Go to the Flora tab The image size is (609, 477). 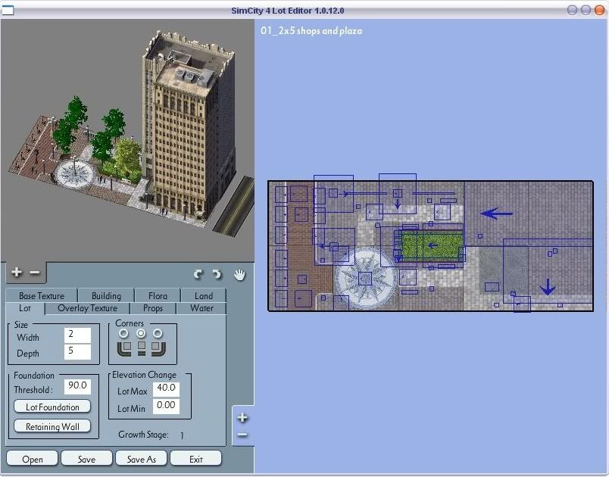coord(158,296)
